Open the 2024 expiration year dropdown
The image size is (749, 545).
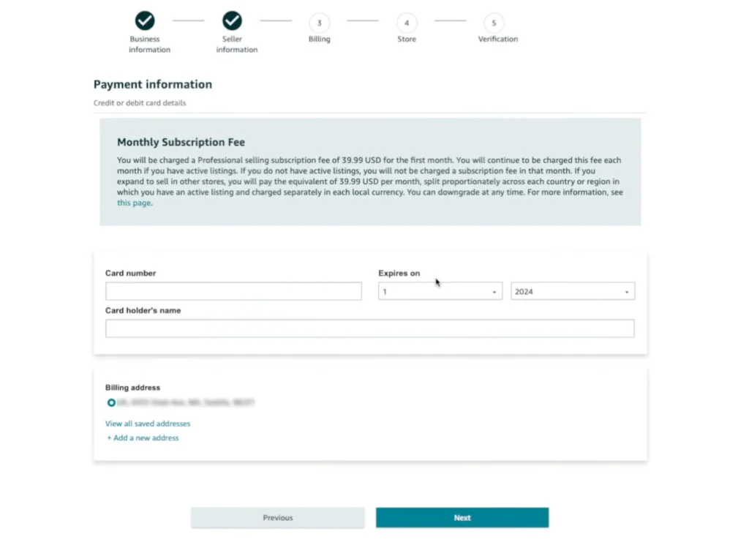point(573,290)
